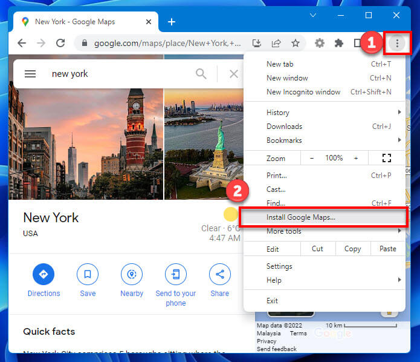Expand the More tools submenu
The width and height of the screenshot is (420, 362).
(x=325, y=231)
